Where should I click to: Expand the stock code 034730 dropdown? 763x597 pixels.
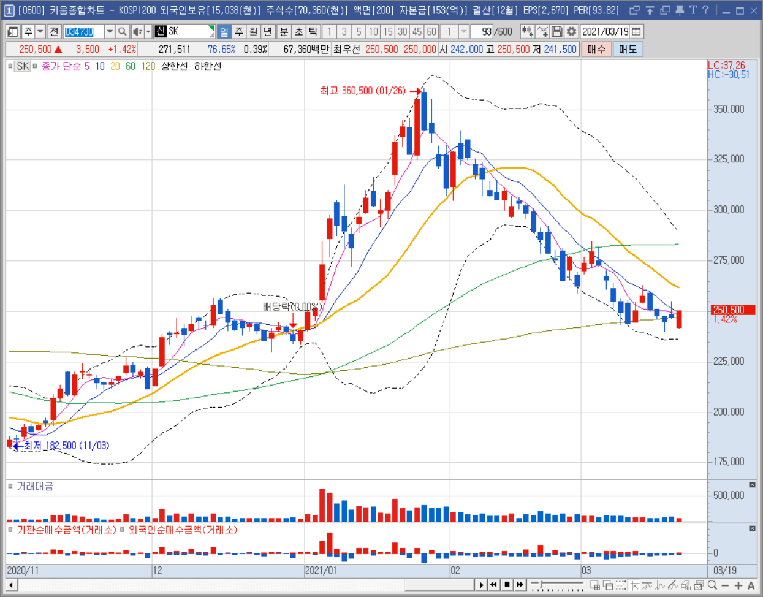pos(109,31)
